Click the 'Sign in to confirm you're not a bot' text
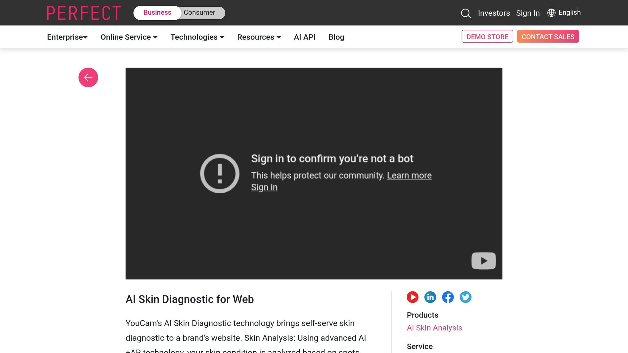Image resolution: width=628 pixels, height=353 pixels. coord(332,159)
